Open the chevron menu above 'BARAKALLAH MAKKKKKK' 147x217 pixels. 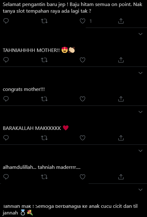[140, 112]
